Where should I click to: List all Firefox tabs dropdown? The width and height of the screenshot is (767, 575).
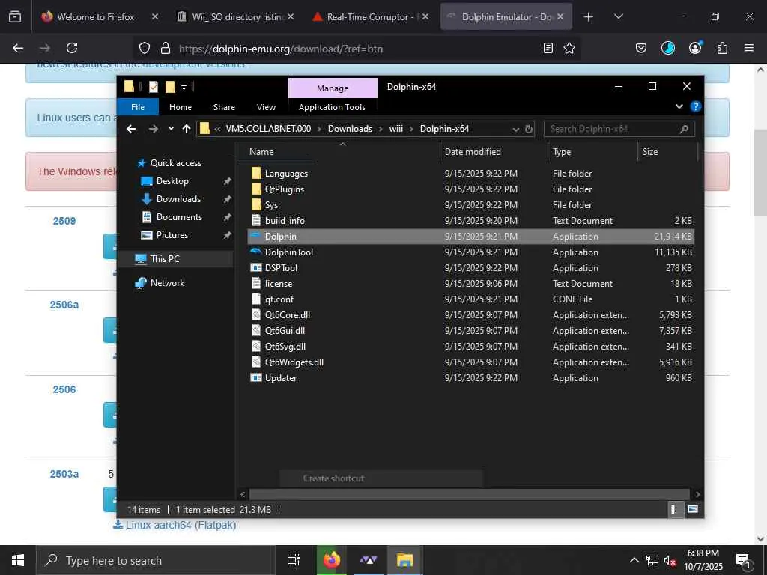[x=618, y=16]
